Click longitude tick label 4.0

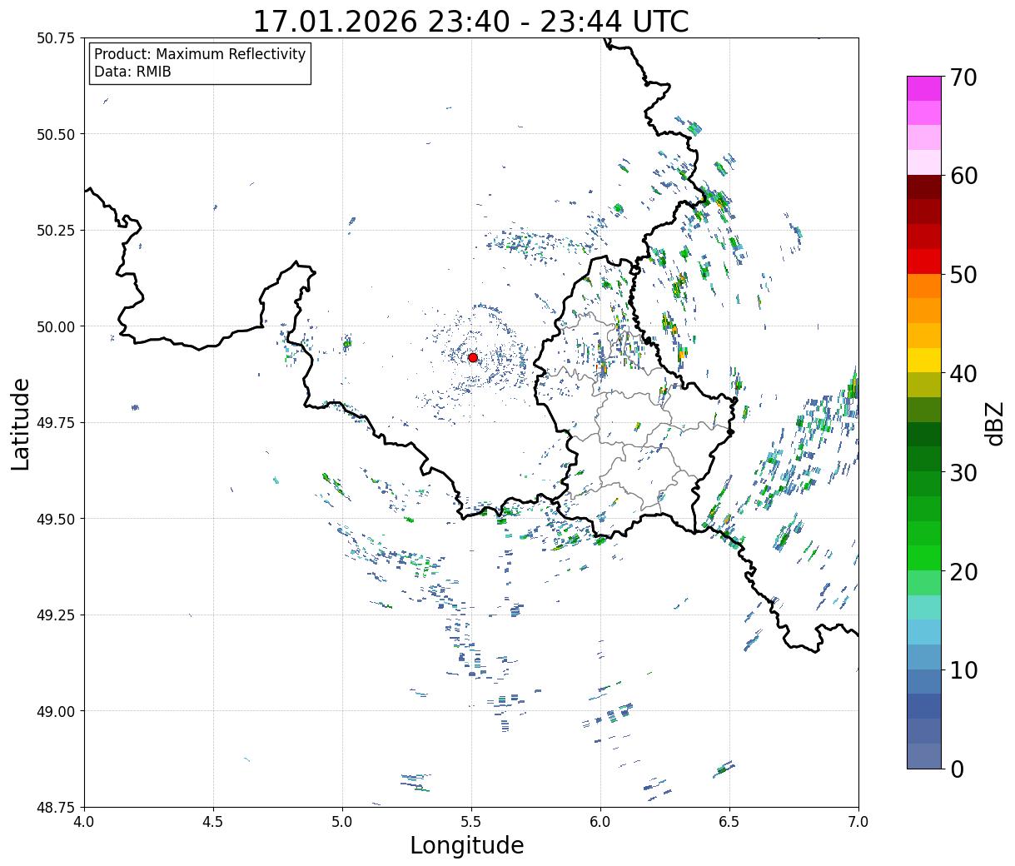(x=85, y=822)
